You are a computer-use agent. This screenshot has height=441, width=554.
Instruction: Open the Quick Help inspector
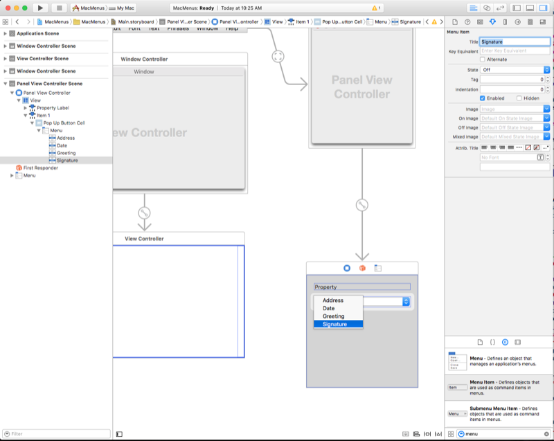[x=467, y=21]
